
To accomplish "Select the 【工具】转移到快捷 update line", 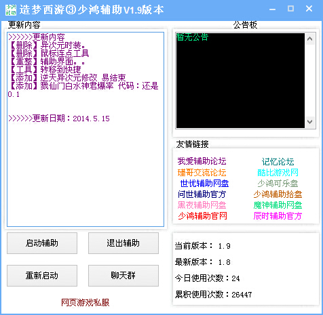I will [x=45, y=70].
